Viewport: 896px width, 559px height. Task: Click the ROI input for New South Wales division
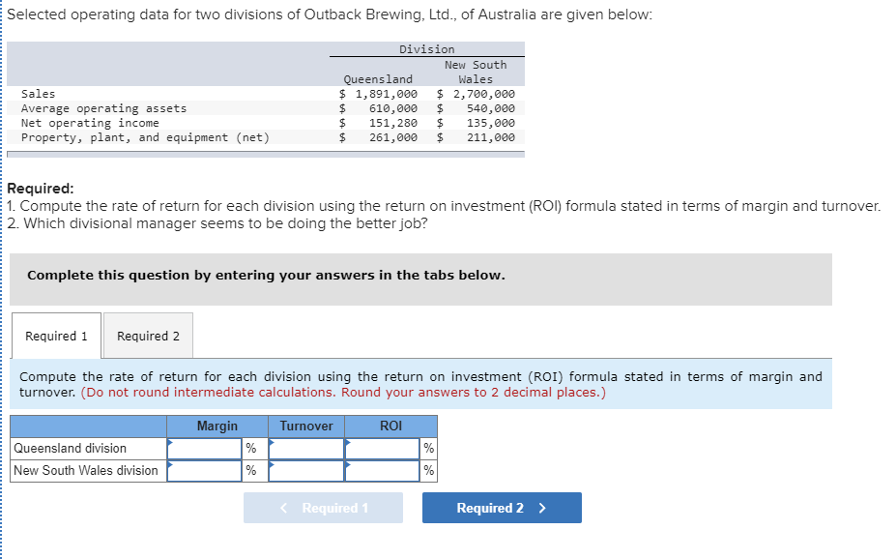[385, 470]
